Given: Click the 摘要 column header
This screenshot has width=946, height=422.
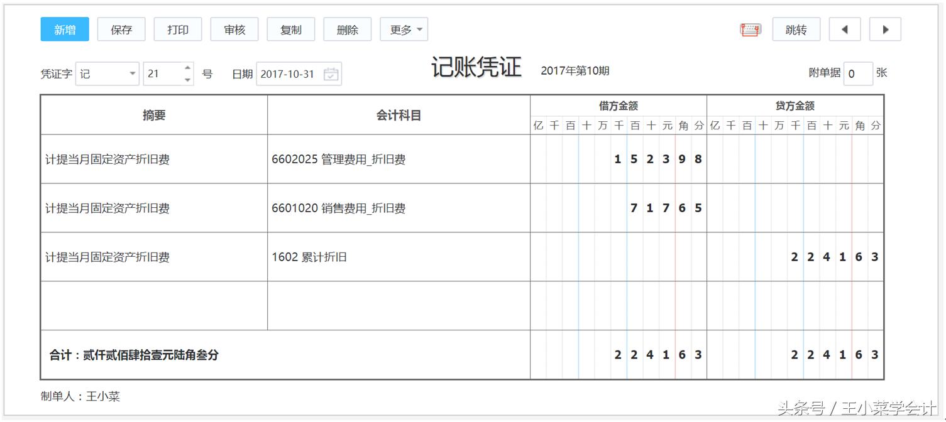Looking at the screenshot, I should [154, 115].
